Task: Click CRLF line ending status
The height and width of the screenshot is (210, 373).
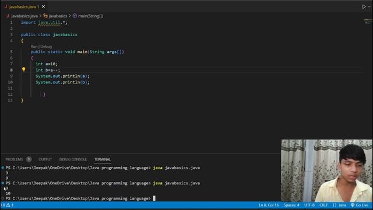Action: [x=323, y=205]
